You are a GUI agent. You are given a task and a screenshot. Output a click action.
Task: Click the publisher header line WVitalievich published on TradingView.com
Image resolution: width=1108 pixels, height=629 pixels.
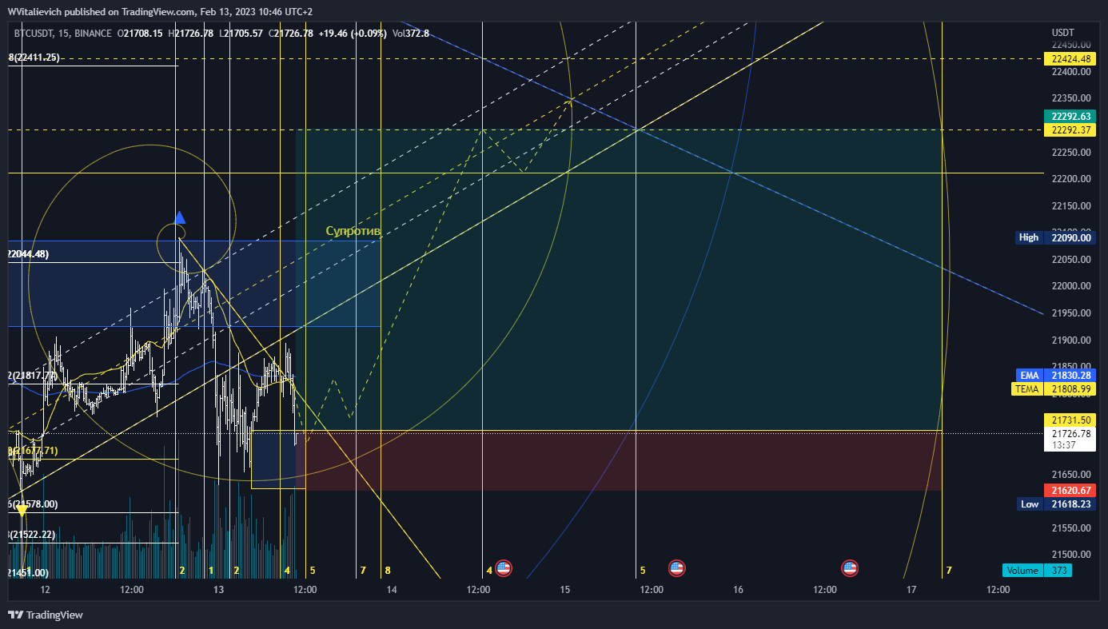160,12
